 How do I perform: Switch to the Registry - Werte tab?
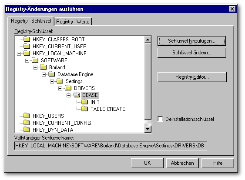(x=73, y=22)
